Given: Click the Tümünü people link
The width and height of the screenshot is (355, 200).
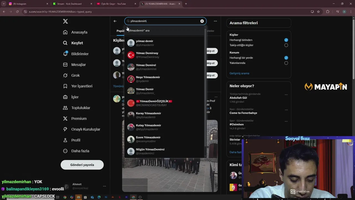Looking at the screenshot, I should pos(118,86).
